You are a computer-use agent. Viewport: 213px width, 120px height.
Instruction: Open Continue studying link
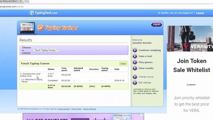(x=149, y=50)
